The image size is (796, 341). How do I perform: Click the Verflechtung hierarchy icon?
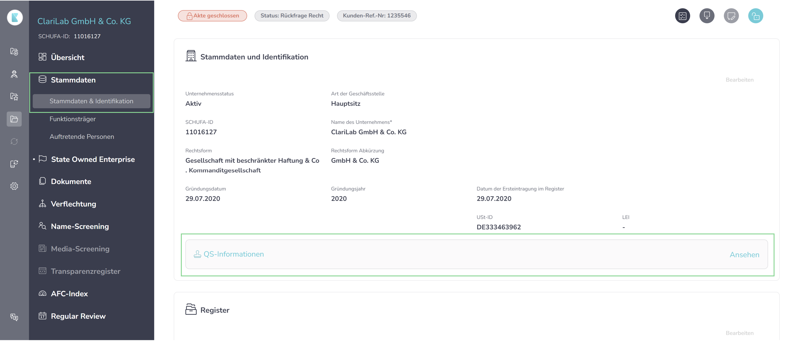click(x=42, y=203)
